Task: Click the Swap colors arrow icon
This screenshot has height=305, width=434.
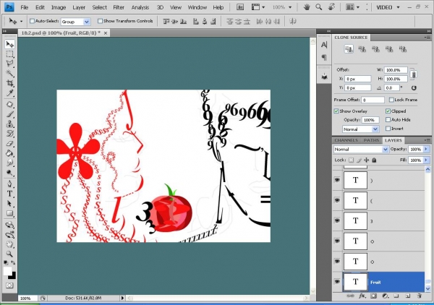Action: 13,262
